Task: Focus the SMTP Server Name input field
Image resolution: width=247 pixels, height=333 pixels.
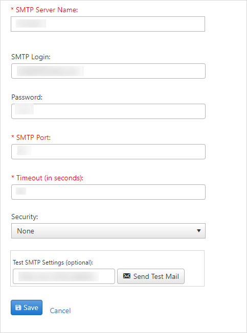Action: (x=108, y=24)
